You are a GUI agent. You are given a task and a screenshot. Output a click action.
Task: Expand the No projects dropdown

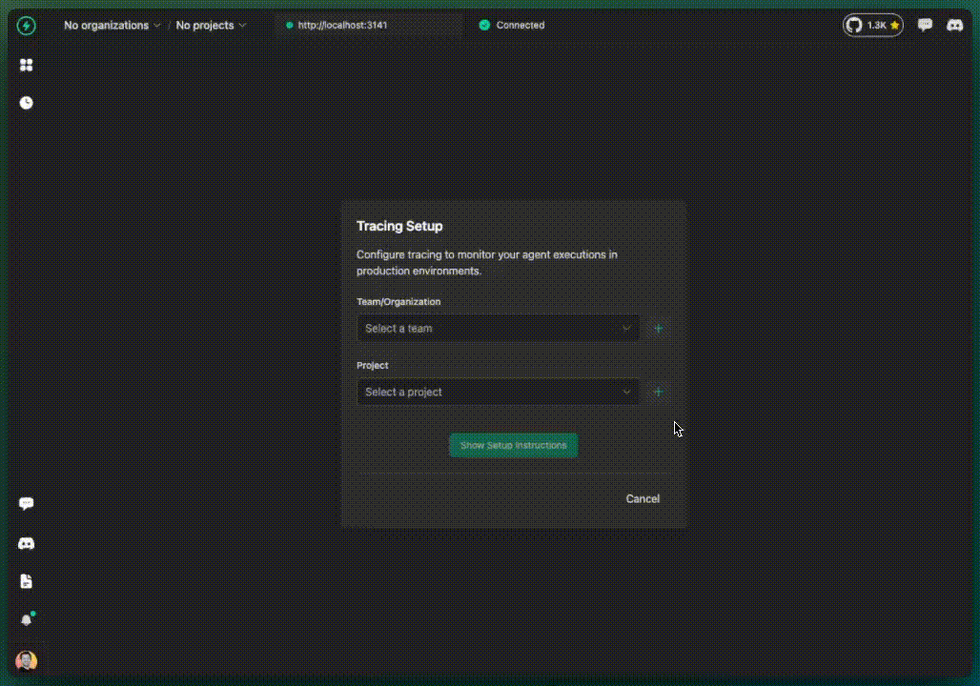pos(211,26)
